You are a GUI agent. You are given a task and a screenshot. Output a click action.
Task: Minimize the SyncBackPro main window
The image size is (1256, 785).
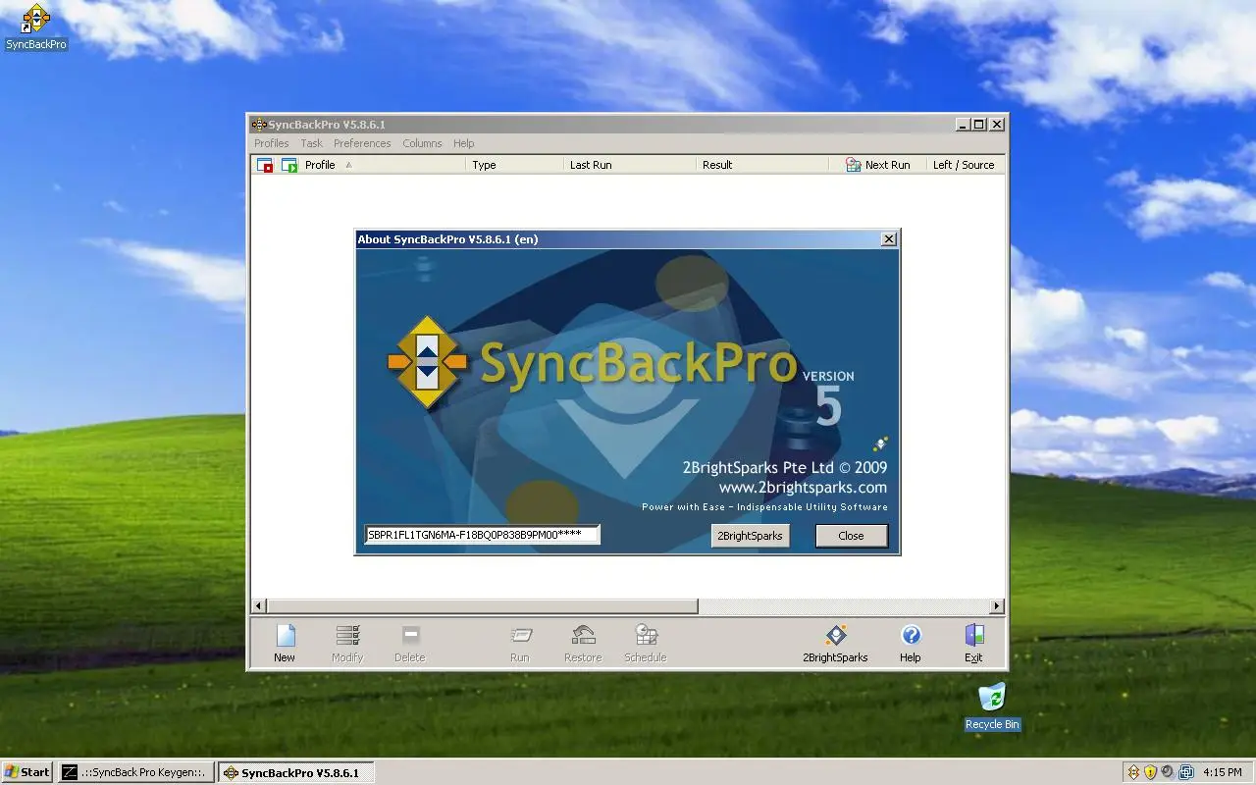(x=964, y=125)
